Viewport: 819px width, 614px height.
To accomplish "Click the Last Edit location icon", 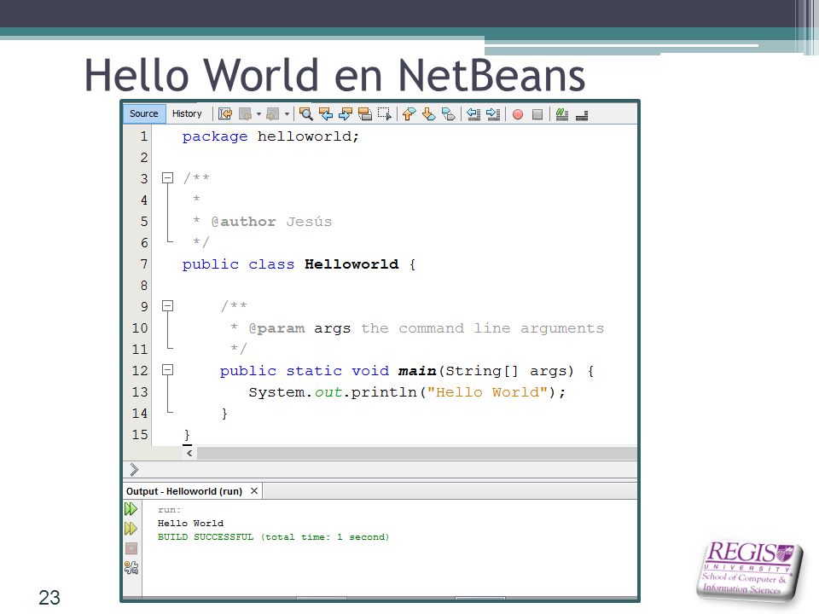I will pos(225,113).
